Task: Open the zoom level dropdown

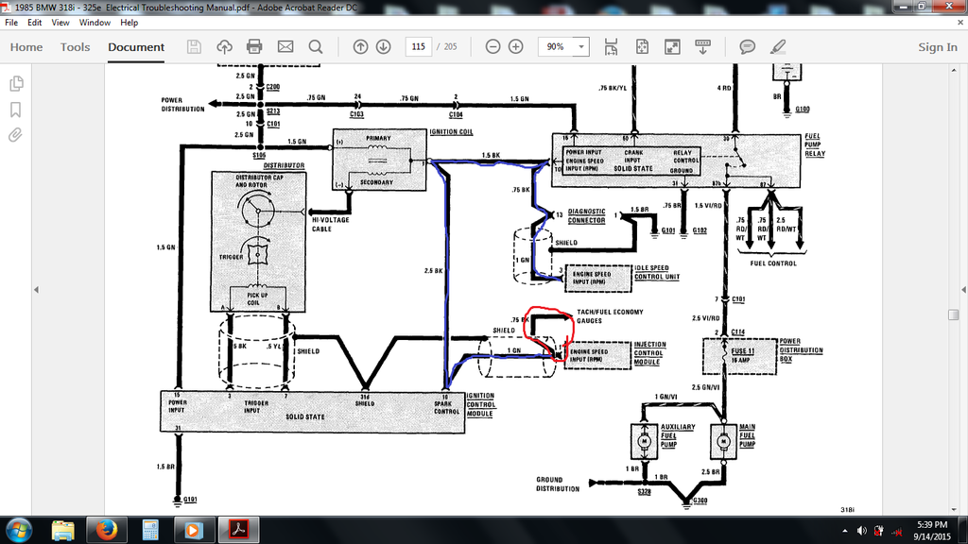Action: pos(581,47)
